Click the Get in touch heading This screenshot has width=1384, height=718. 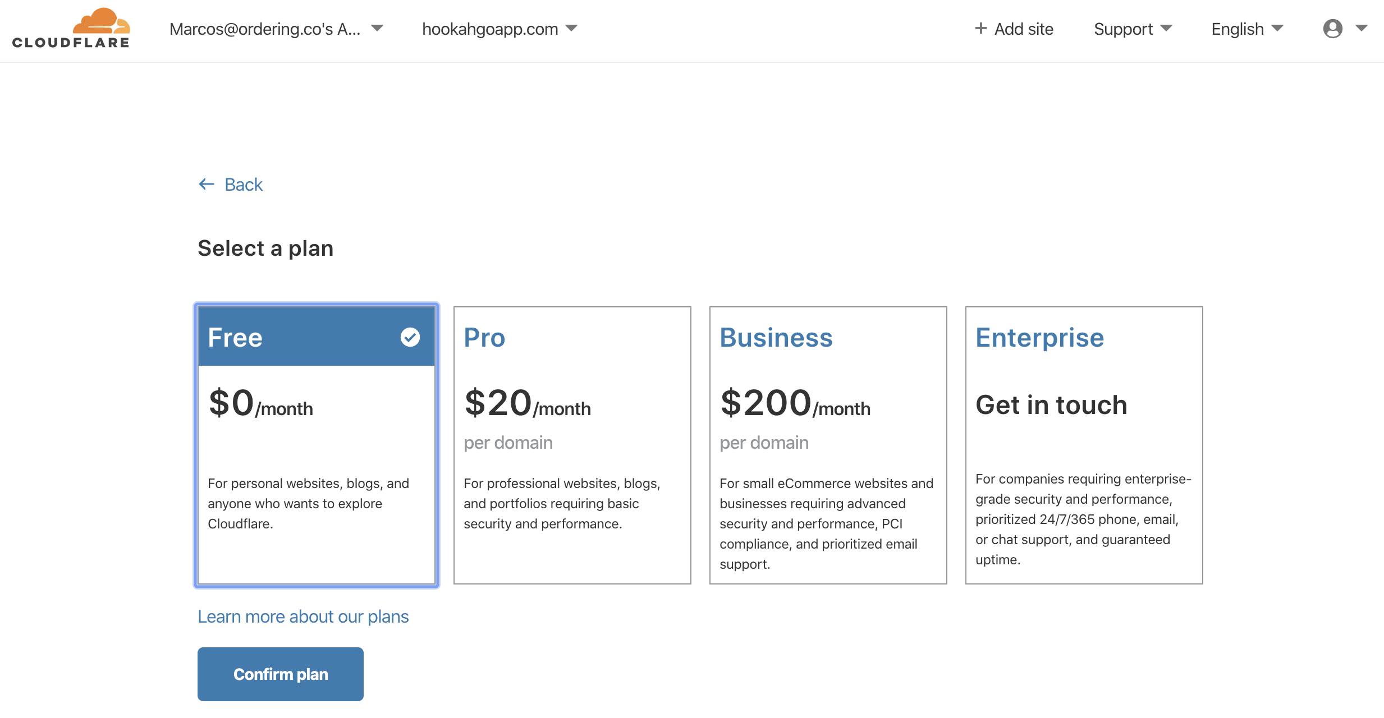[x=1051, y=405]
